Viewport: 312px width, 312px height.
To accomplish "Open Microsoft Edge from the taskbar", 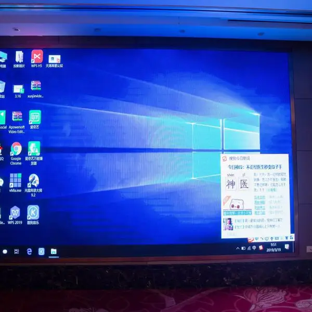I will (x=29, y=252).
